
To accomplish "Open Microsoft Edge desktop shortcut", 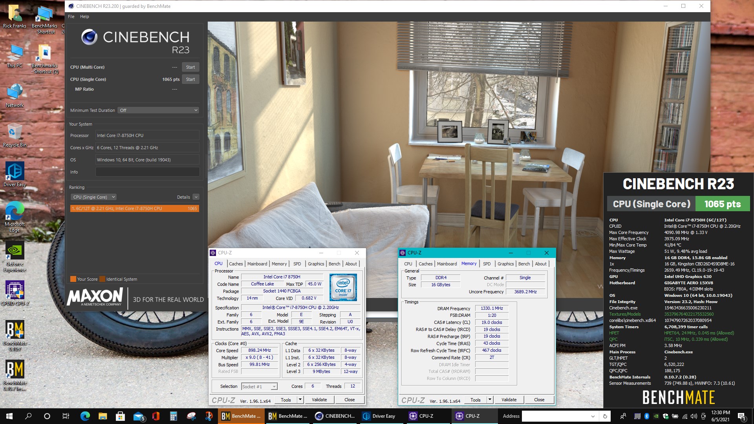I will coord(15,217).
